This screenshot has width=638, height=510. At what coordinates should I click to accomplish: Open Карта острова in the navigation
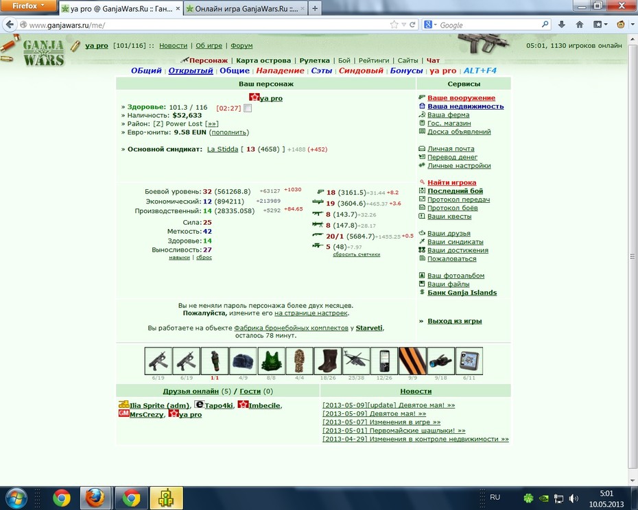pos(263,60)
